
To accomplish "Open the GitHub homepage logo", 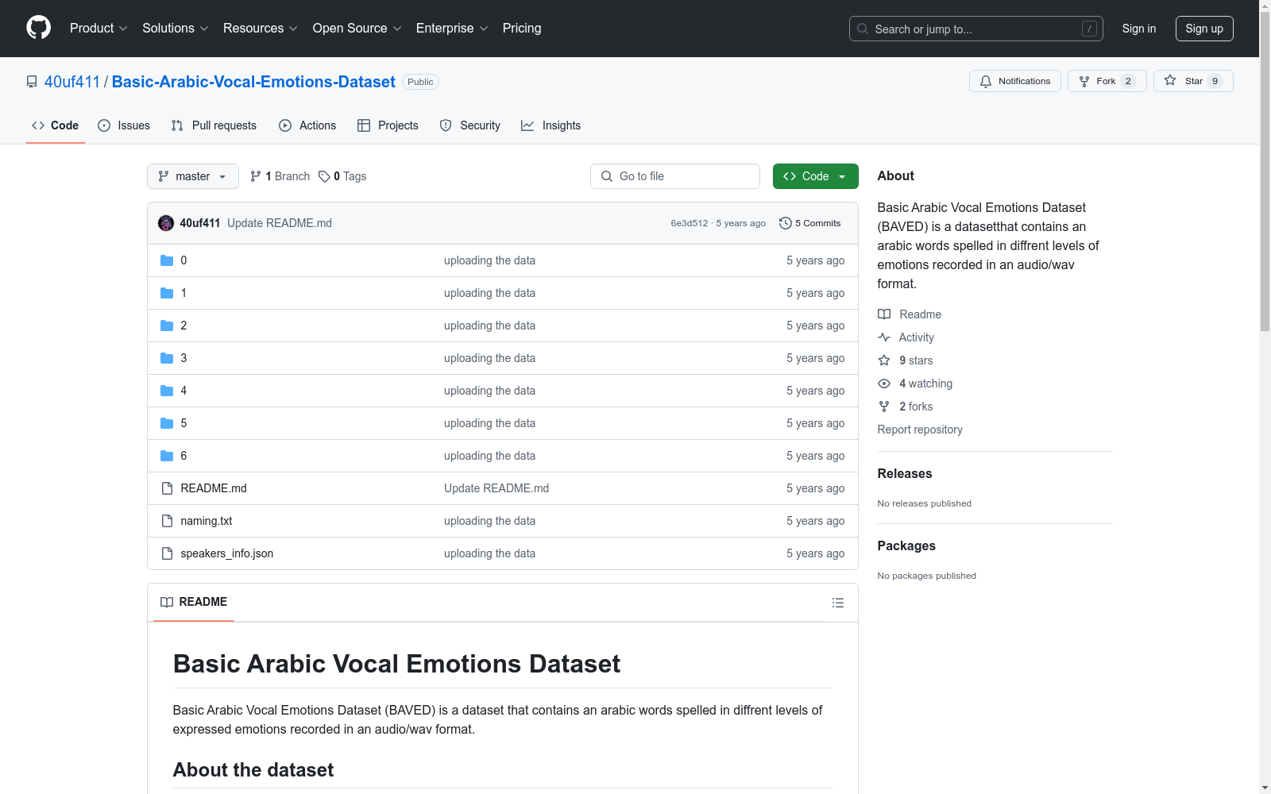I will (x=38, y=28).
